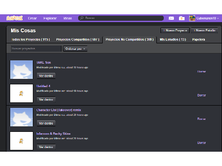Expand the Ordenar por dropdown
The image size is (222, 166).
point(75,49)
